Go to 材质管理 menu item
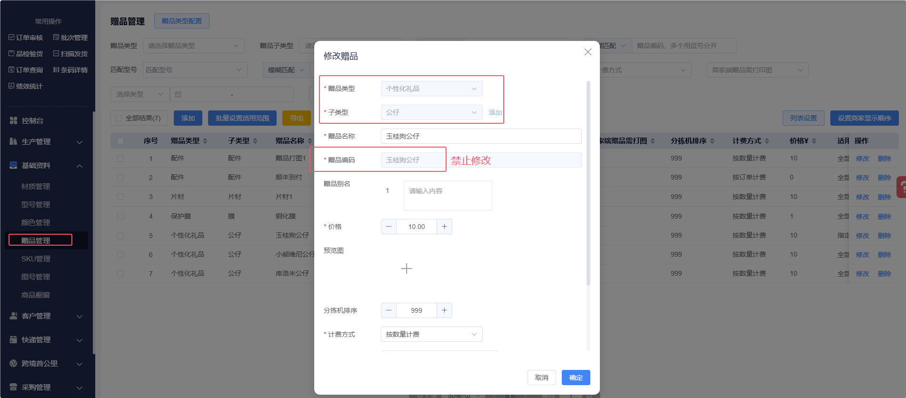Screen dimensions: 906x398 (36, 187)
